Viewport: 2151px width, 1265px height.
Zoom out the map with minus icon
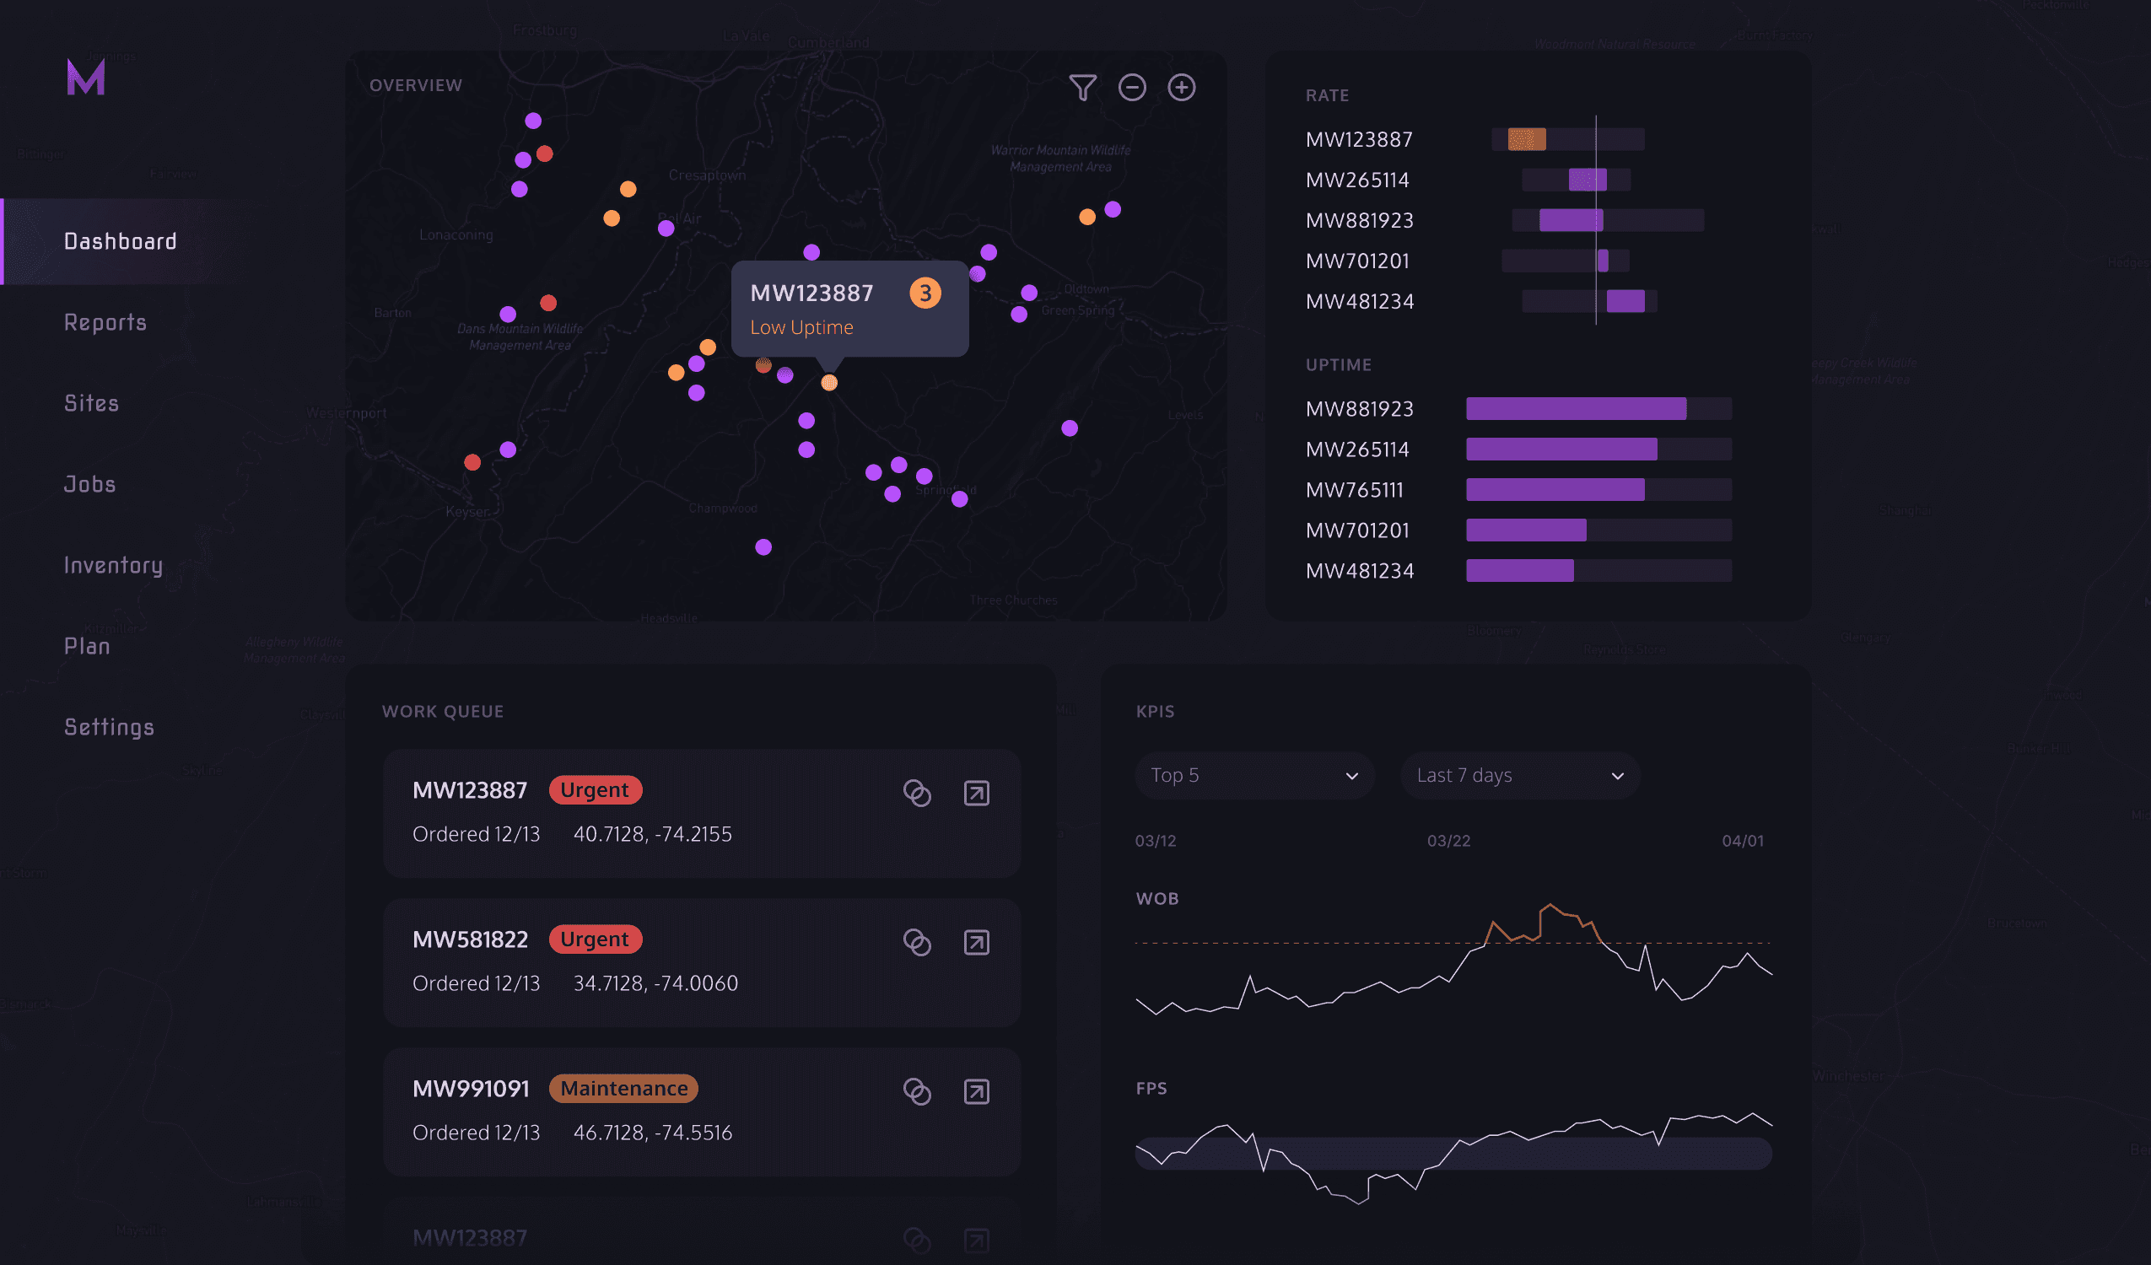click(1132, 87)
